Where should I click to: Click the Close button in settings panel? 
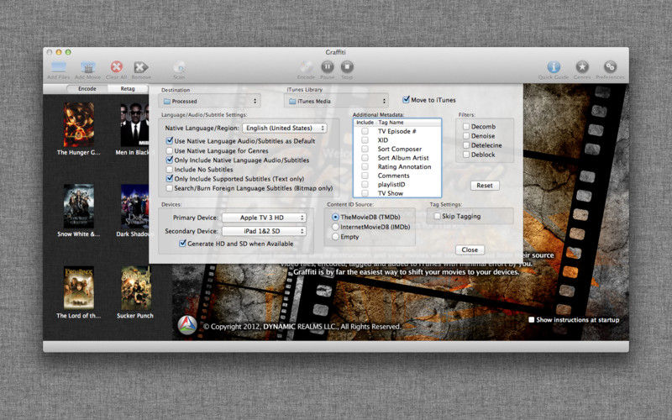tap(470, 249)
